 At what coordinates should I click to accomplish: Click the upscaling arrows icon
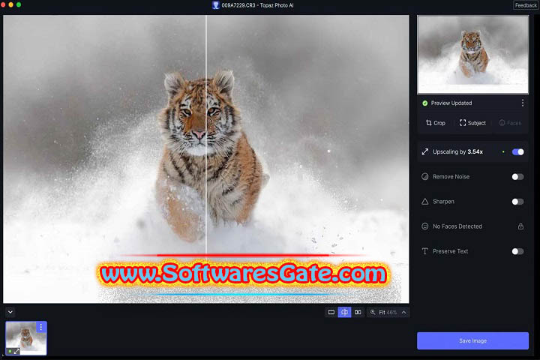[425, 151]
